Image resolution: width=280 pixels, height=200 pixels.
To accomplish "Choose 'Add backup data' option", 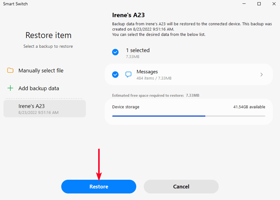I will point(39,88).
